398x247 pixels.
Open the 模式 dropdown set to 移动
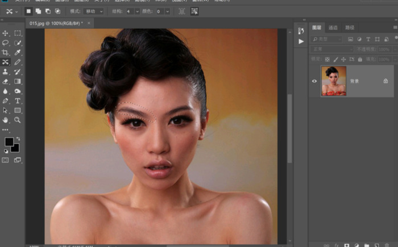click(x=94, y=11)
